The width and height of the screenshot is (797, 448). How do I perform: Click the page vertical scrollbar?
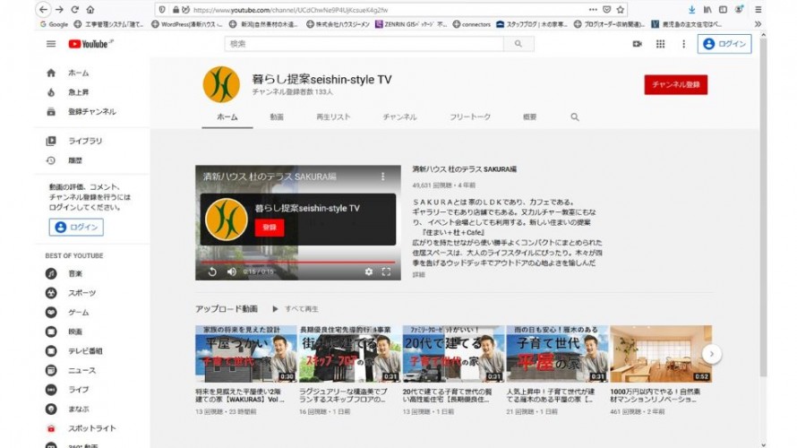763,206
